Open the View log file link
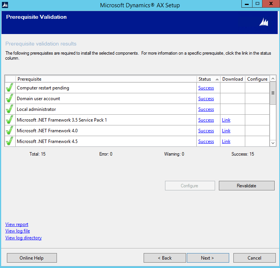The image size is (280, 268). pyautogui.click(x=18, y=231)
